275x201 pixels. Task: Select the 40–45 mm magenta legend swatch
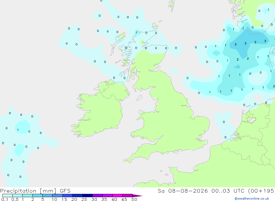pyautogui.click(x=117, y=196)
